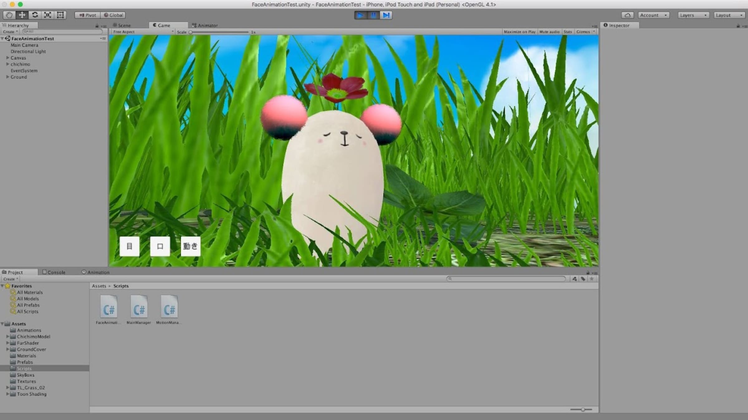The image size is (748, 420).
Task: Click the Pivot toggle button
Action: coord(88,15)
